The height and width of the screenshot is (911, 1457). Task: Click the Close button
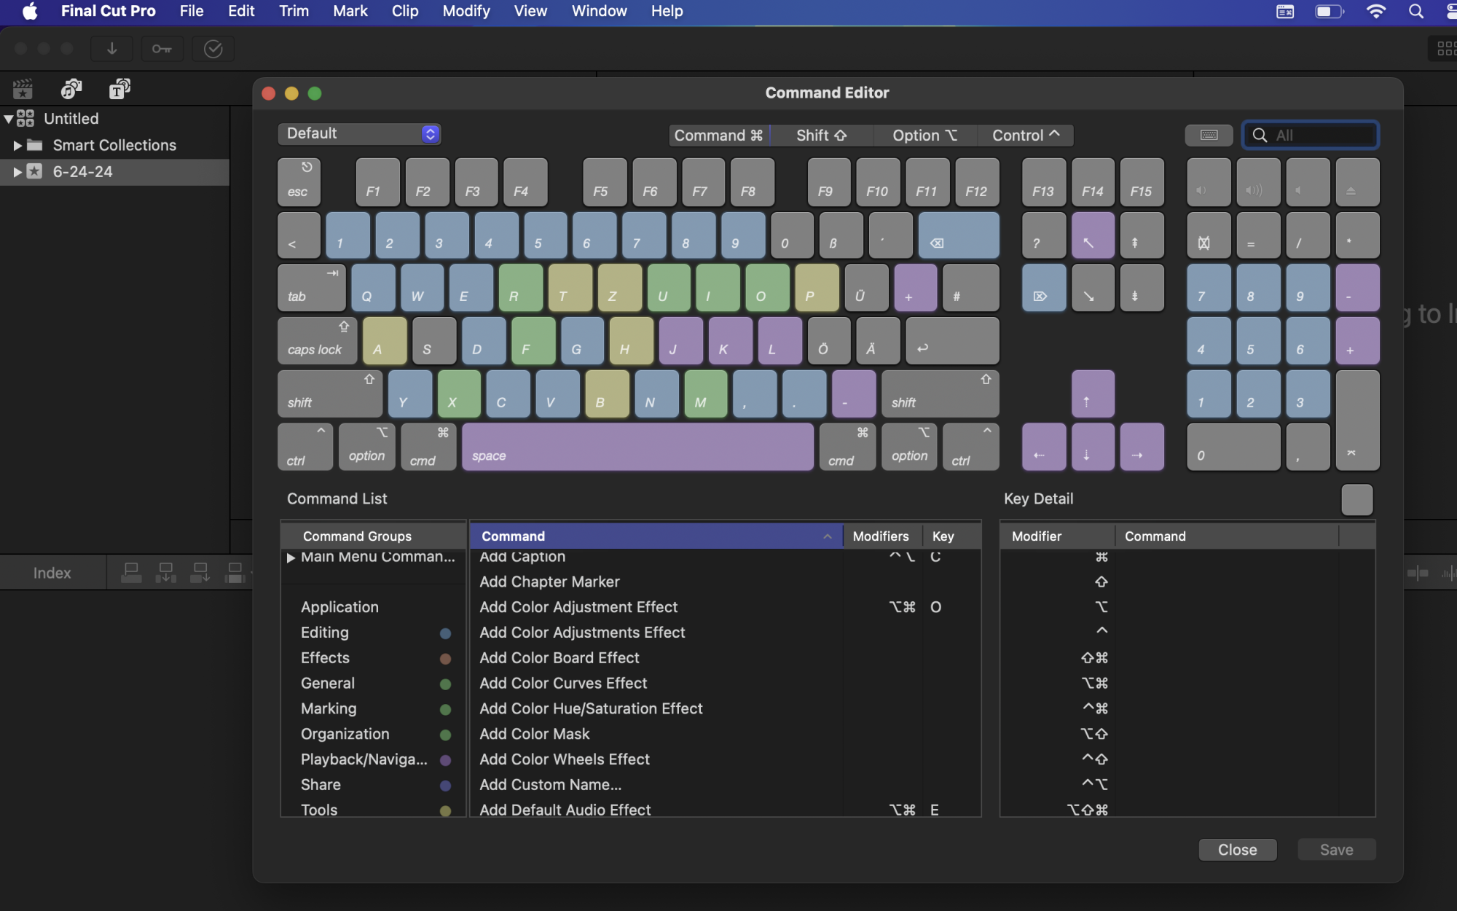coord(1237,850)
